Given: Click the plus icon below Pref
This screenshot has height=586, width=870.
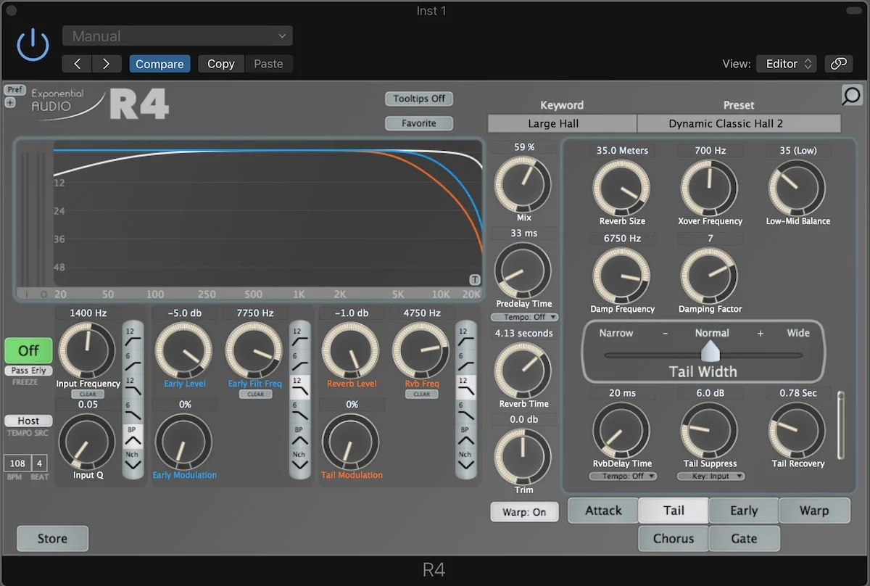Looking at the screenshot, I should click(10, 102).
